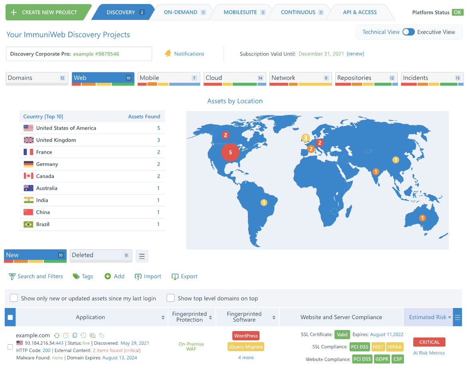This screenshot has height=371, width=467.
Task: Click the renew subscription link
Action: 355,53
